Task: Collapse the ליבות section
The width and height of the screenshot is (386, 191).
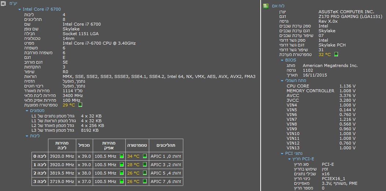Action: (x=27, y=136)
